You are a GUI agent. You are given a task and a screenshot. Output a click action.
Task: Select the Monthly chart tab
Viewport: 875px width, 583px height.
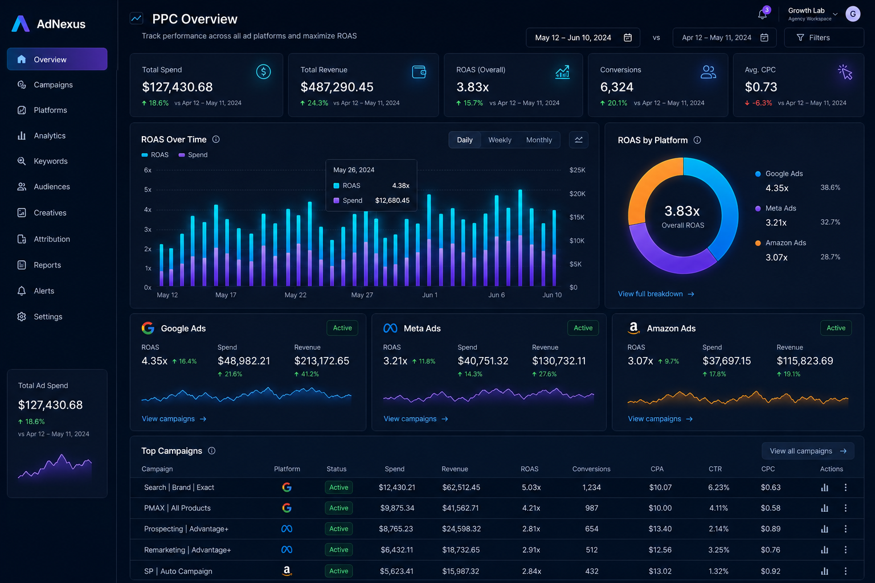tap(539, 140)
